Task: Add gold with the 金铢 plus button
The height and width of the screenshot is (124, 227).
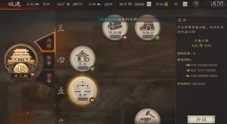Action: [x=185, y=4]
